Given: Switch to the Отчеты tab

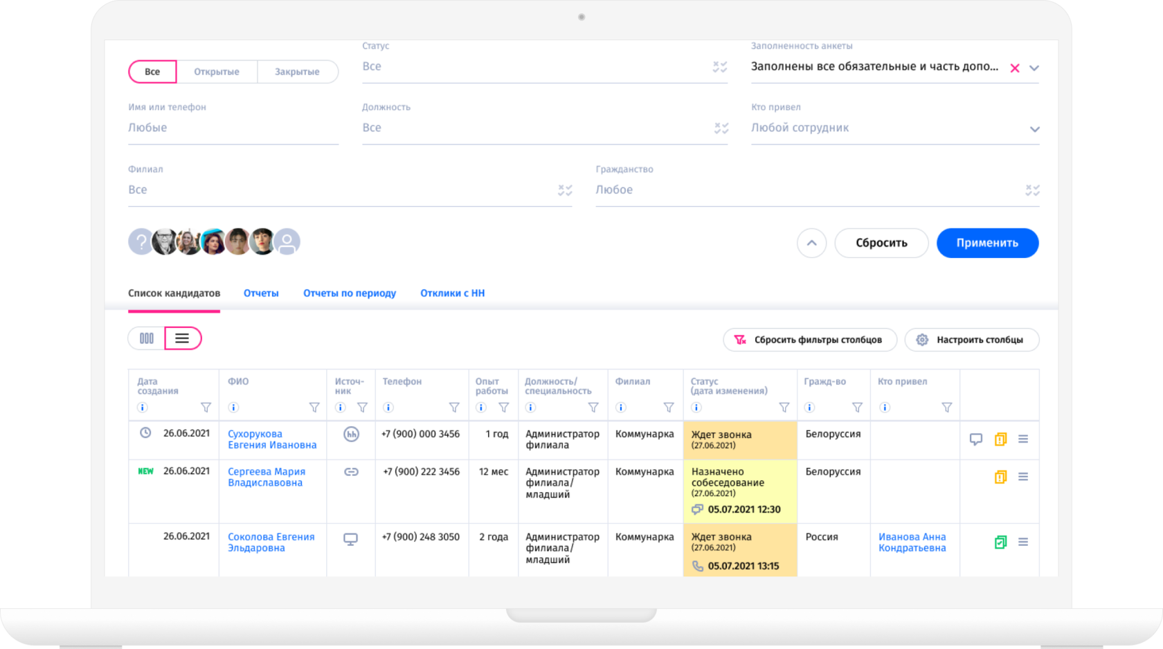Looking at the screenshot, I should (x=261, y=293).
